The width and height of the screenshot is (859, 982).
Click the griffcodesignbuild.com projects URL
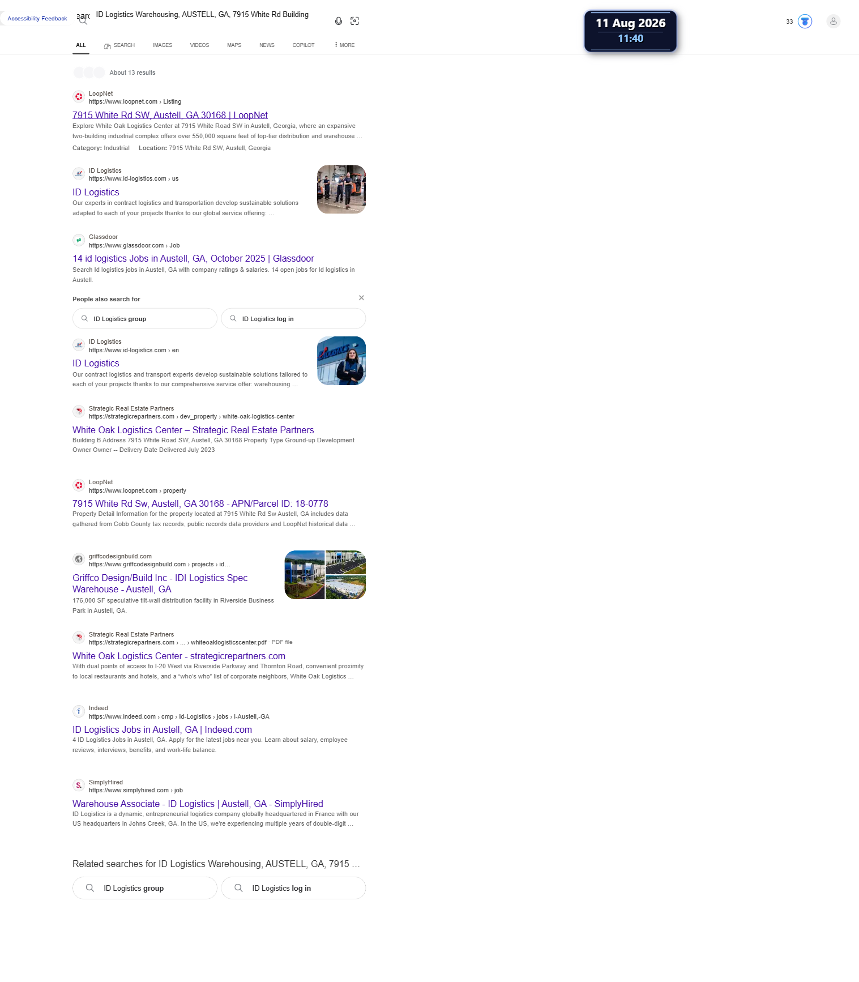coord(160,565)
